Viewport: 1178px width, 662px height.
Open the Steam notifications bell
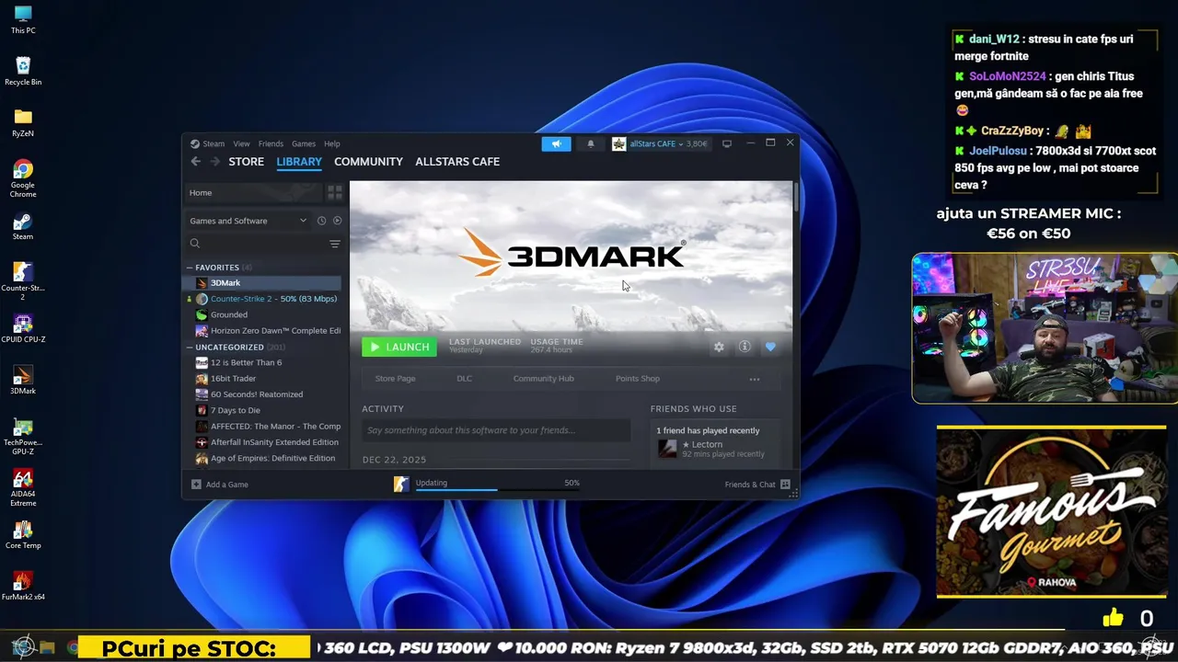point(591,143)
